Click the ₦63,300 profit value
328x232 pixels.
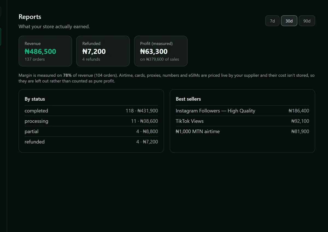(x=154, y=51)
